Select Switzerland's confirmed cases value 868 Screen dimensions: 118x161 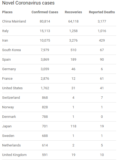click(45, 97)
